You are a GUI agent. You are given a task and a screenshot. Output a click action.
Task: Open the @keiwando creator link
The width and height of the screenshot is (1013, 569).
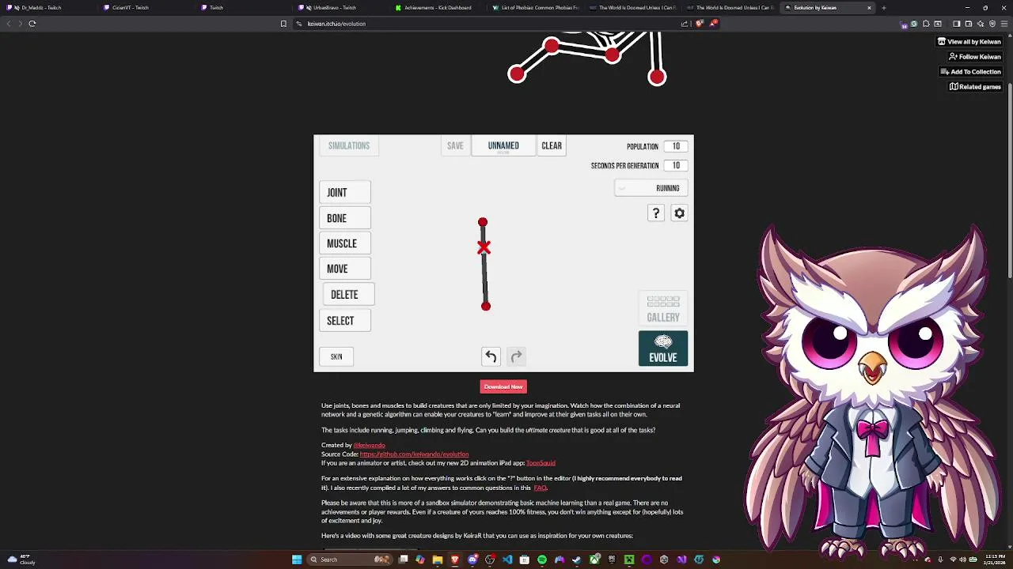pos(369,446)
